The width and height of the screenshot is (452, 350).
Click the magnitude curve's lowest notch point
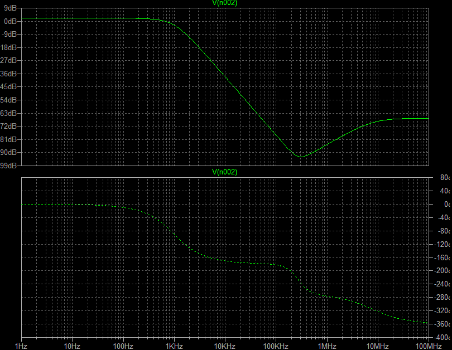click(x=301, y=157)
